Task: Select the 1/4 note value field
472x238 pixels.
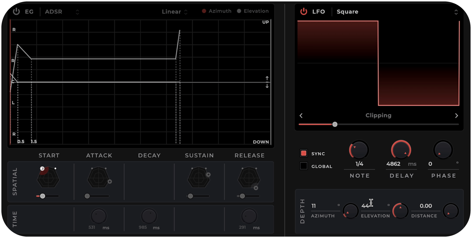Action: pyautogui.click(x=359, y=164)
